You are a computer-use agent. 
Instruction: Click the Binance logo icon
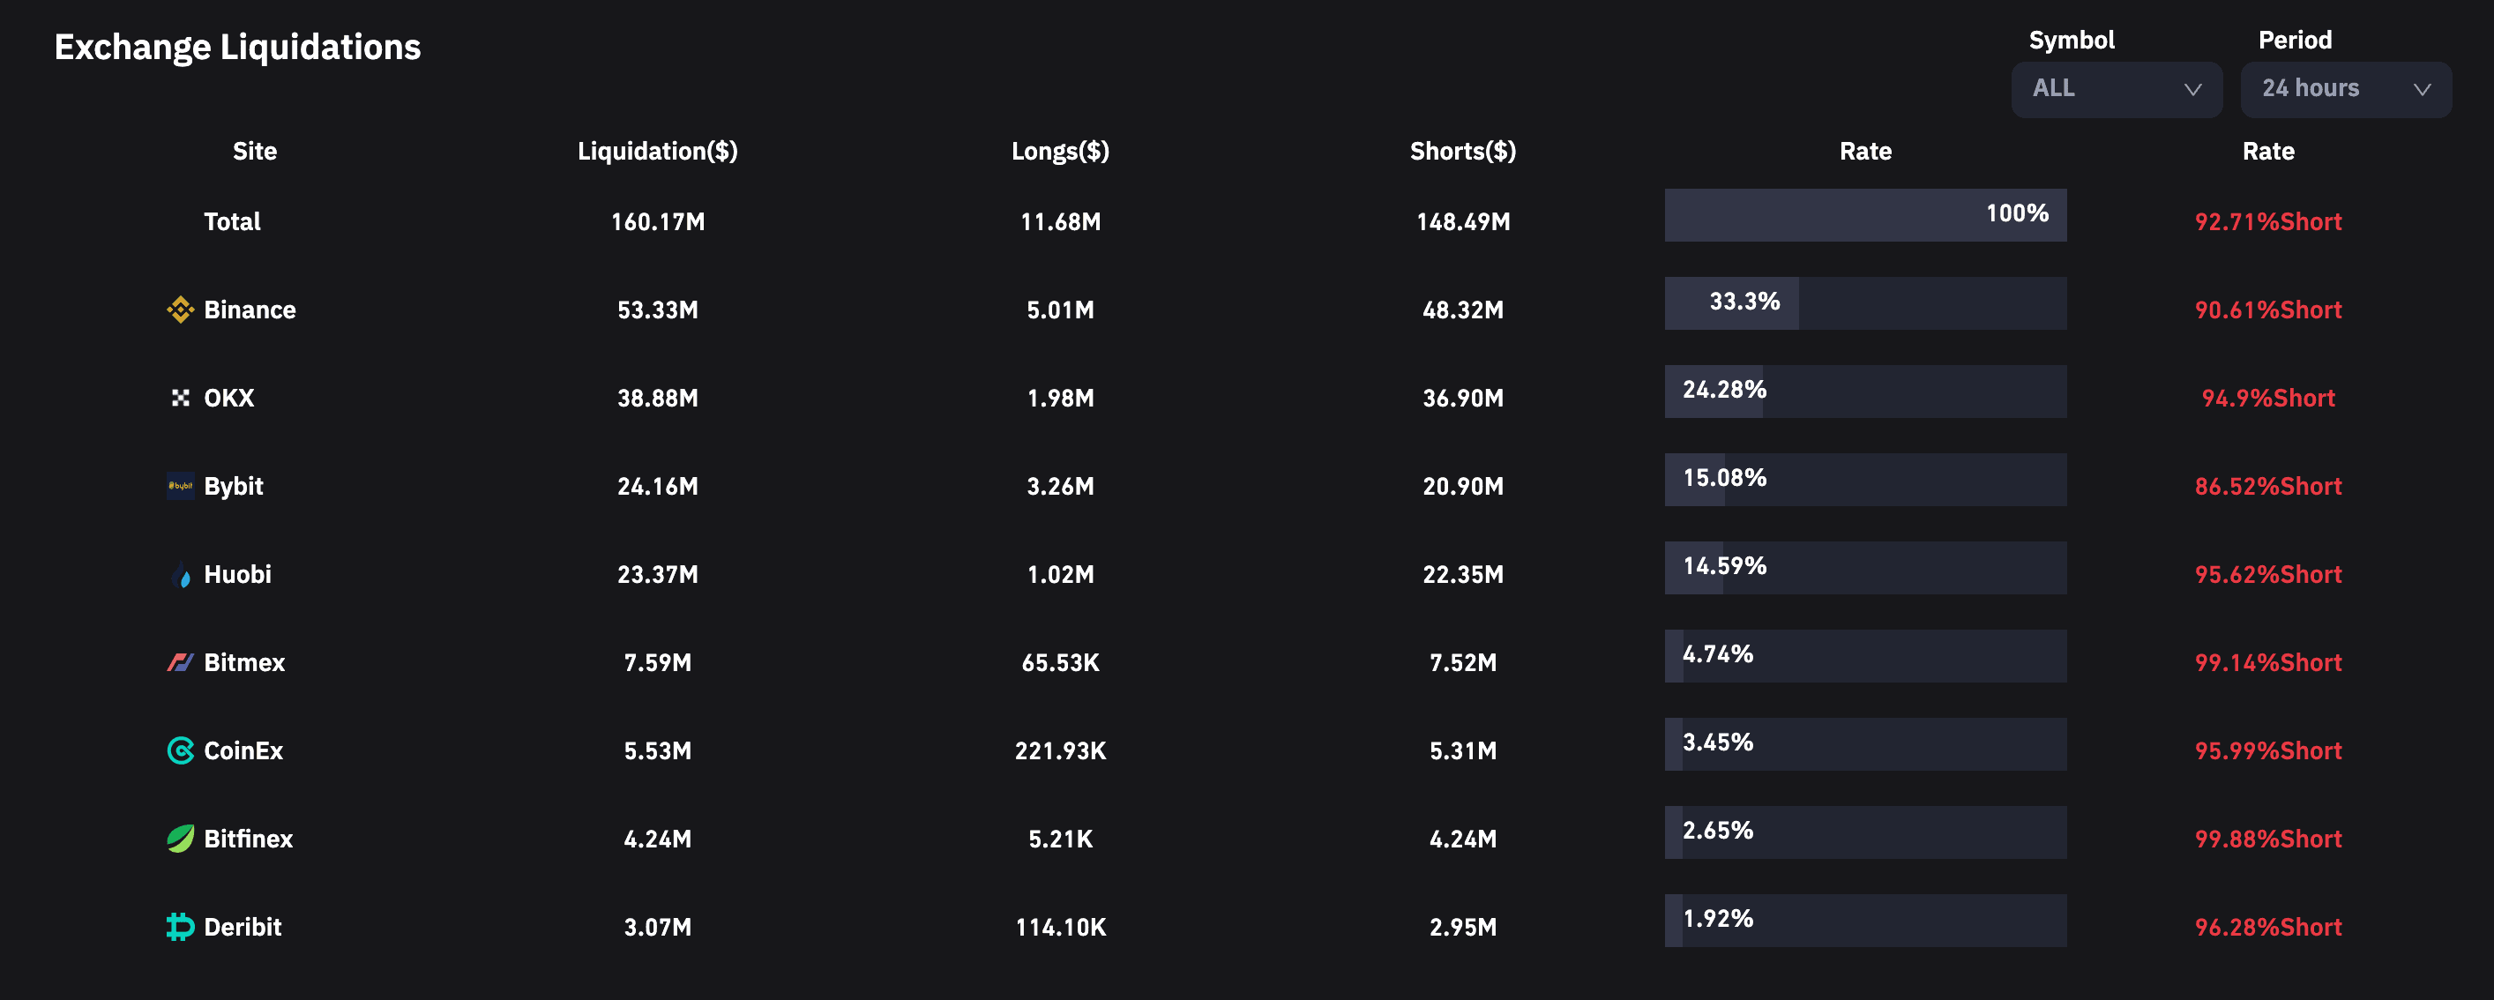[x=180, y=310]
